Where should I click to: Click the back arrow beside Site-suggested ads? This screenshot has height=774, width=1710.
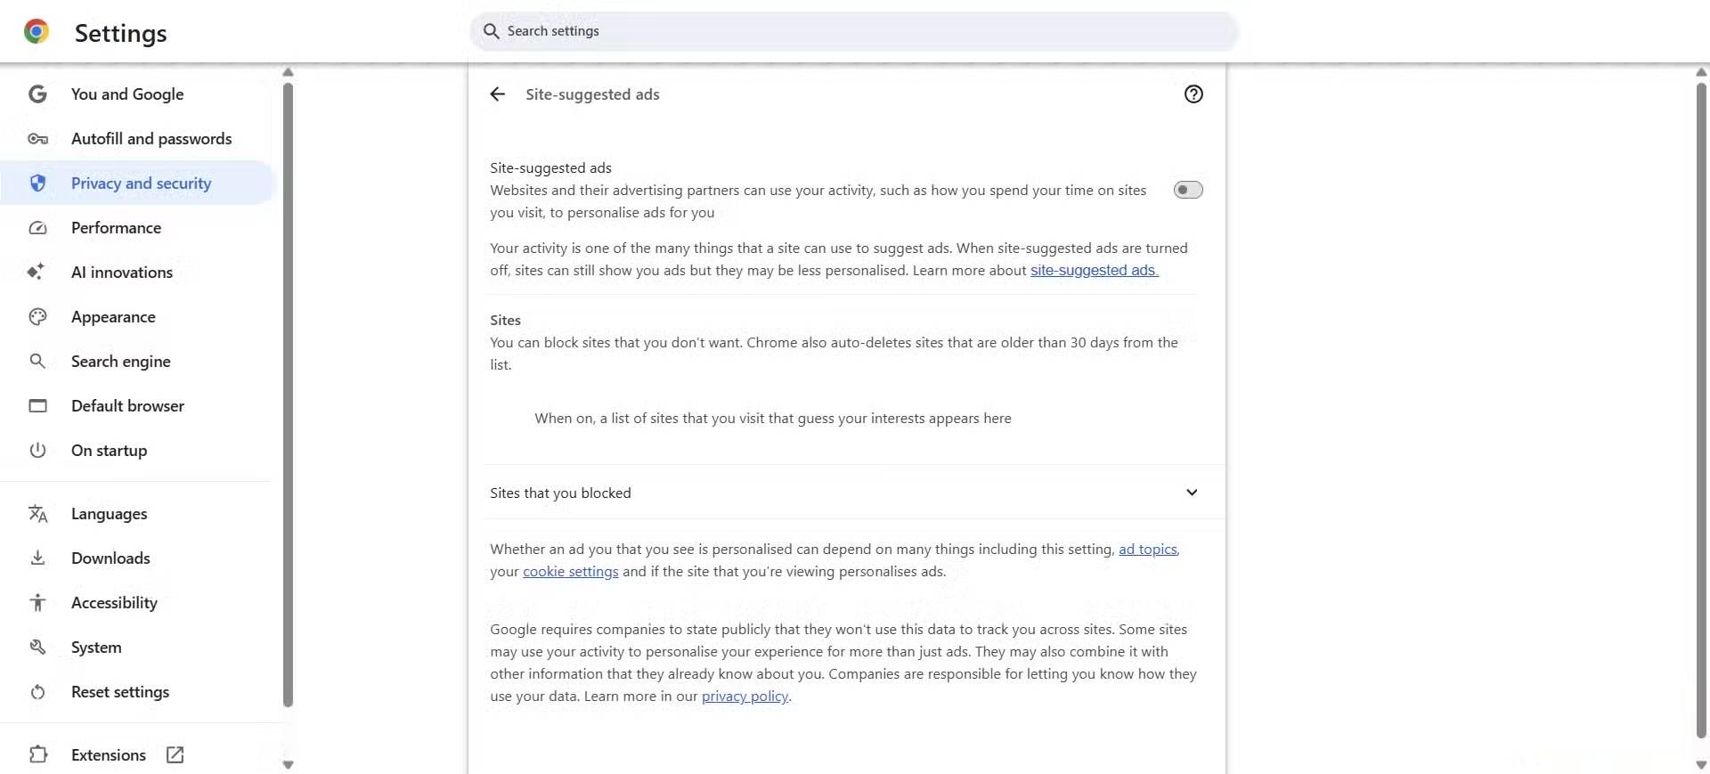[x=497, y=94]
